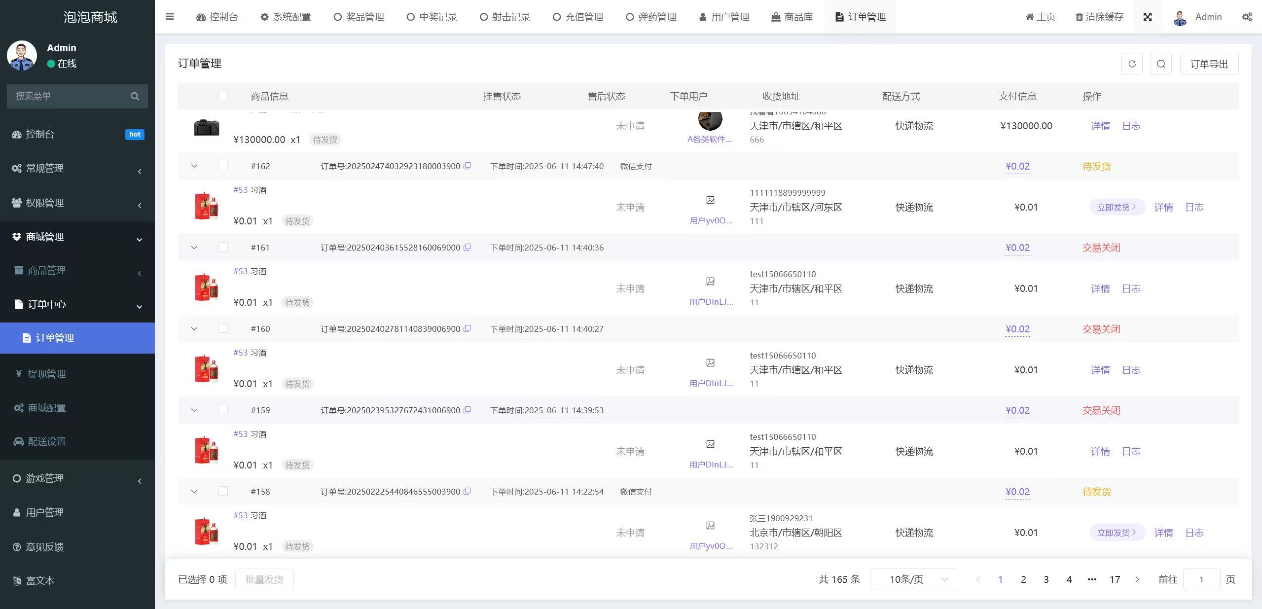This screenshot has height=609, width=1262.
Task: Check the select-all orders checkbox
Action: pyautogui.click(x=223, y=95)
